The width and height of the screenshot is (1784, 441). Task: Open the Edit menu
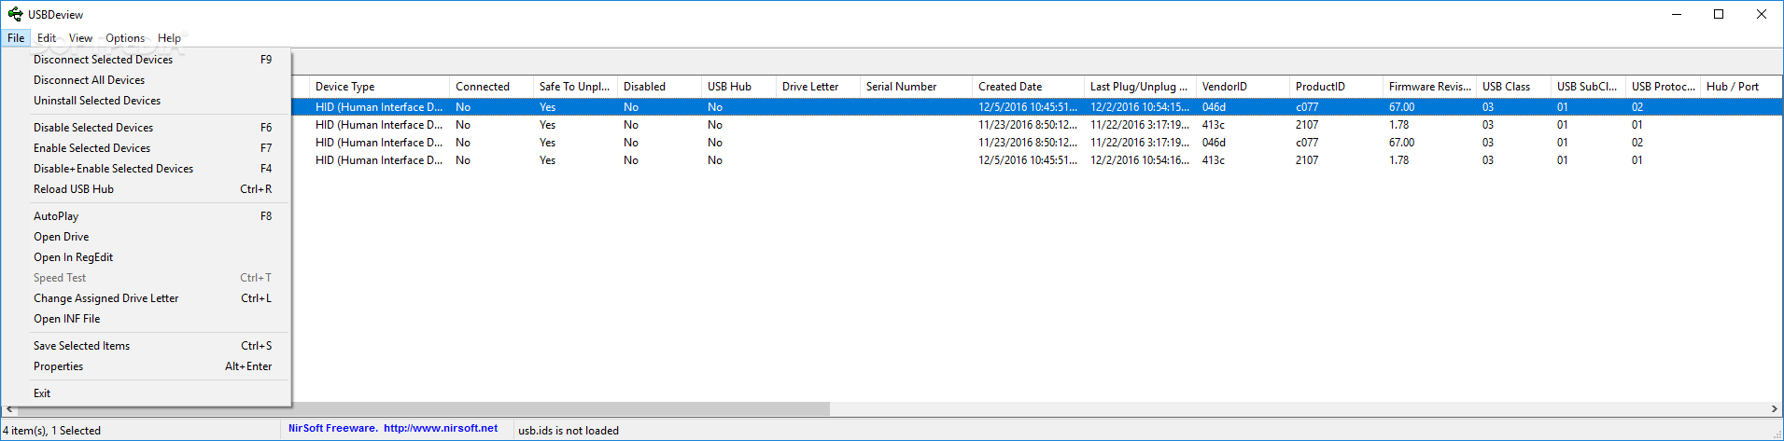pos(47,38)
